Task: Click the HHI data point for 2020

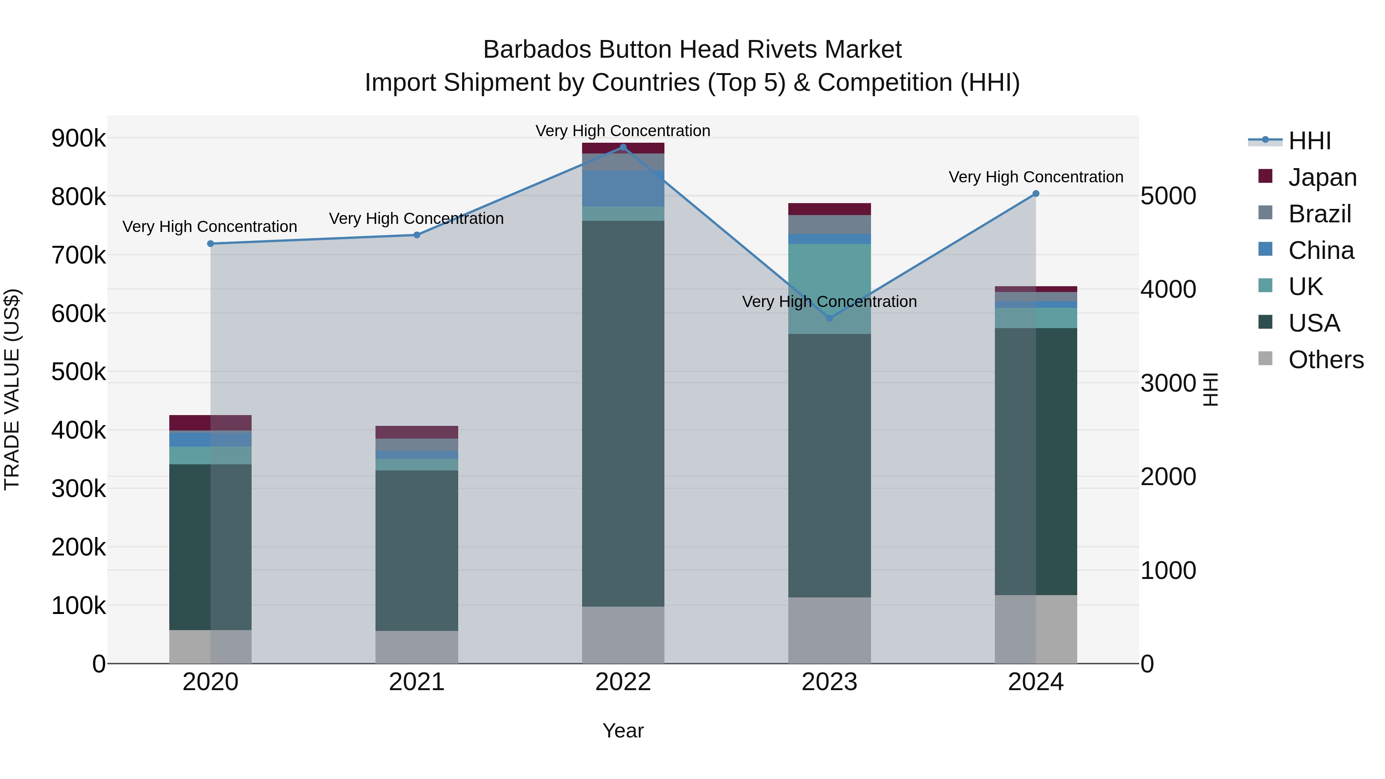Action: (210, 244)
